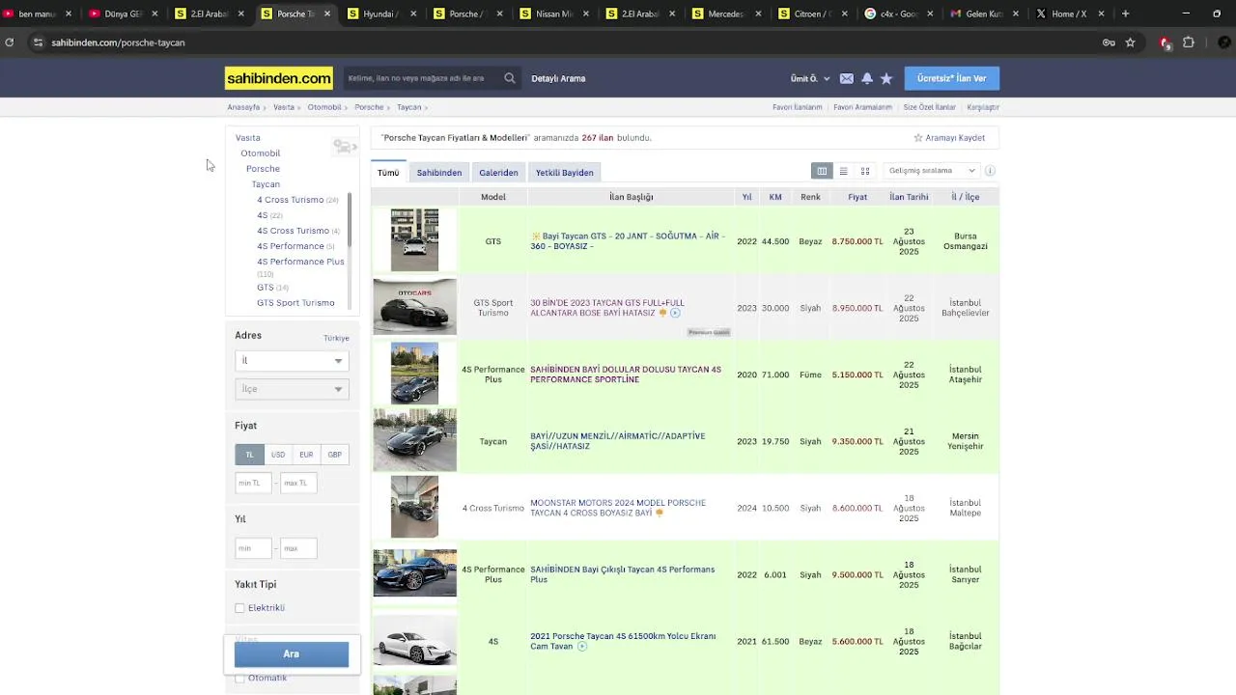Click the Ara search button

[x=292, y=654]
